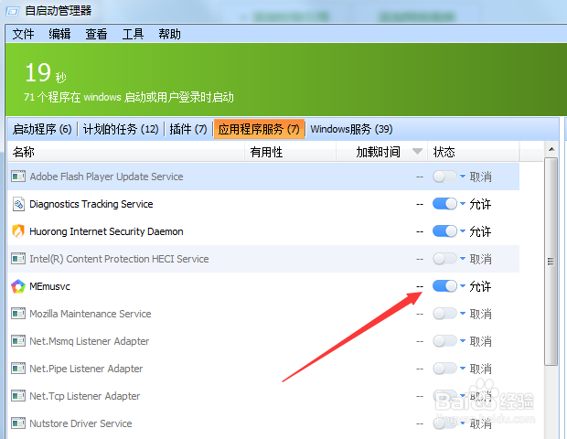
Task: Sort by the 名称 column header
Action: click(x=126, y=152)
